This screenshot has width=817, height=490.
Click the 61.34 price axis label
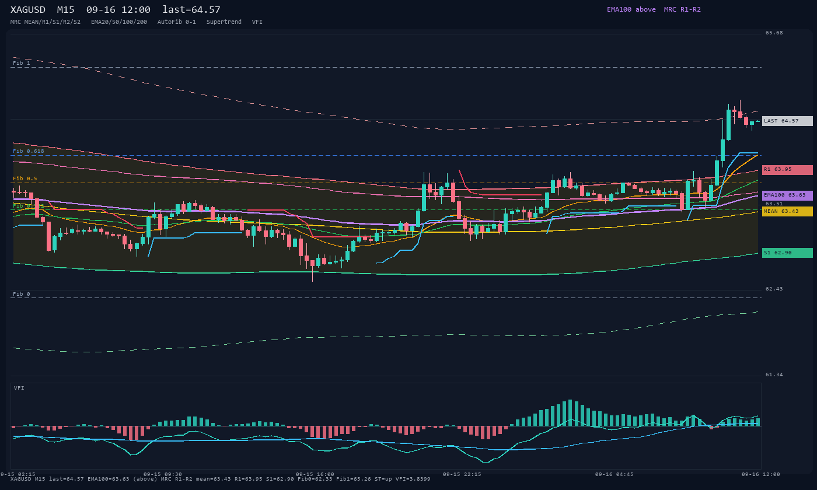774,374
